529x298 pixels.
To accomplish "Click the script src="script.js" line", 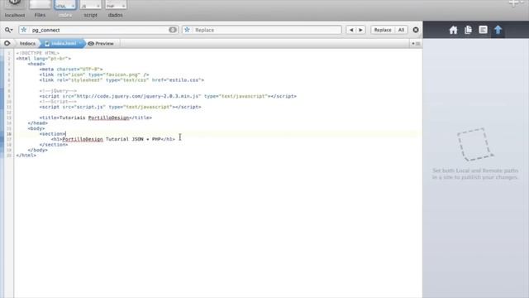I will pos(120,107).
